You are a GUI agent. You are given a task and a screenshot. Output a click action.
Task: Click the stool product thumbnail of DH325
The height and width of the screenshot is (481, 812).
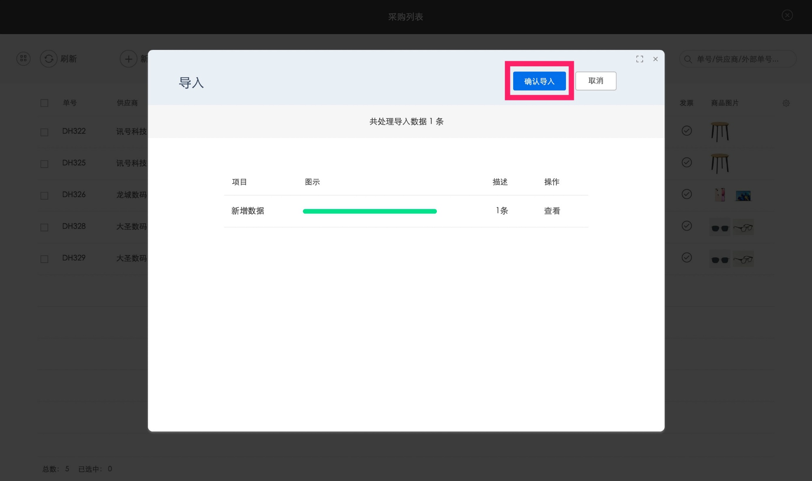tap(720, 163)
